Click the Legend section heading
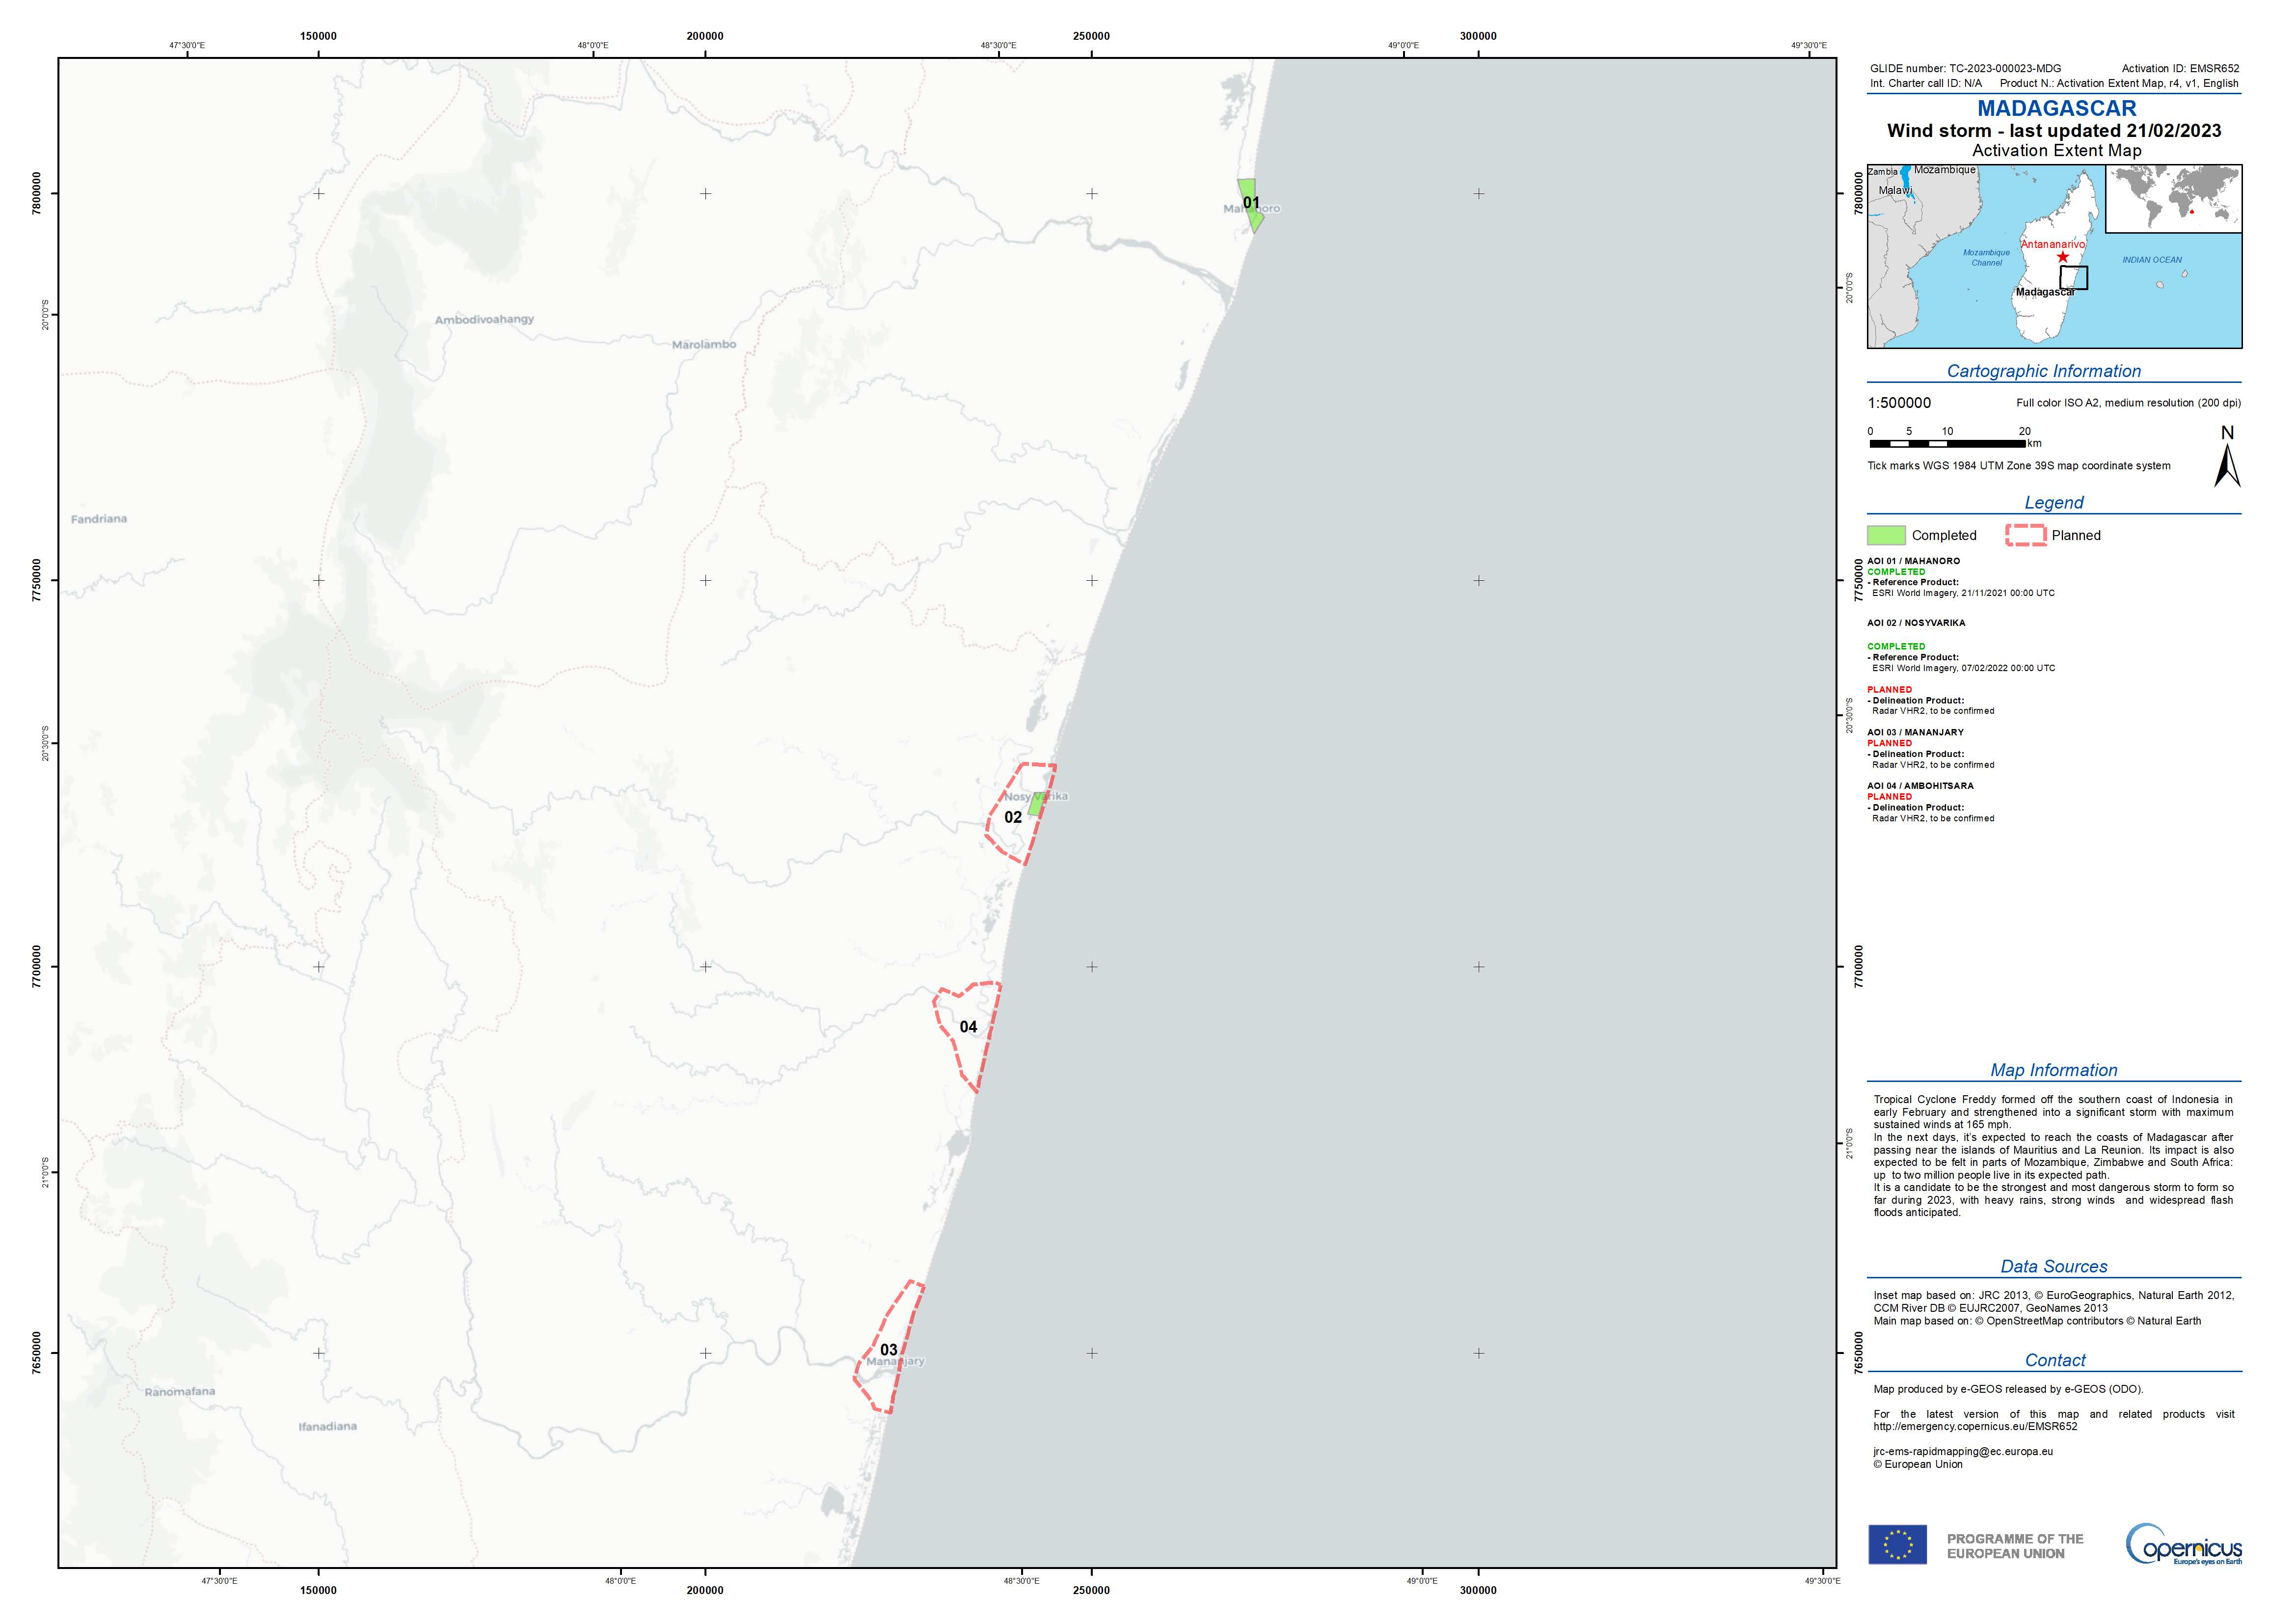Viewport: 2296px width, 1623px height. click(2054, 503)
